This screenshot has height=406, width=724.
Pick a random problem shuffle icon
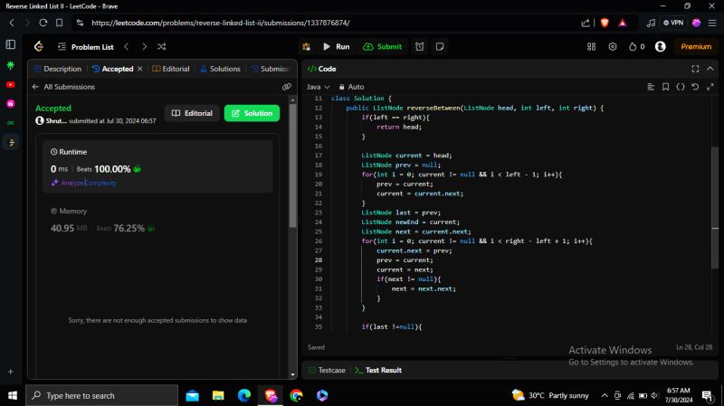[x=162, y=47]
